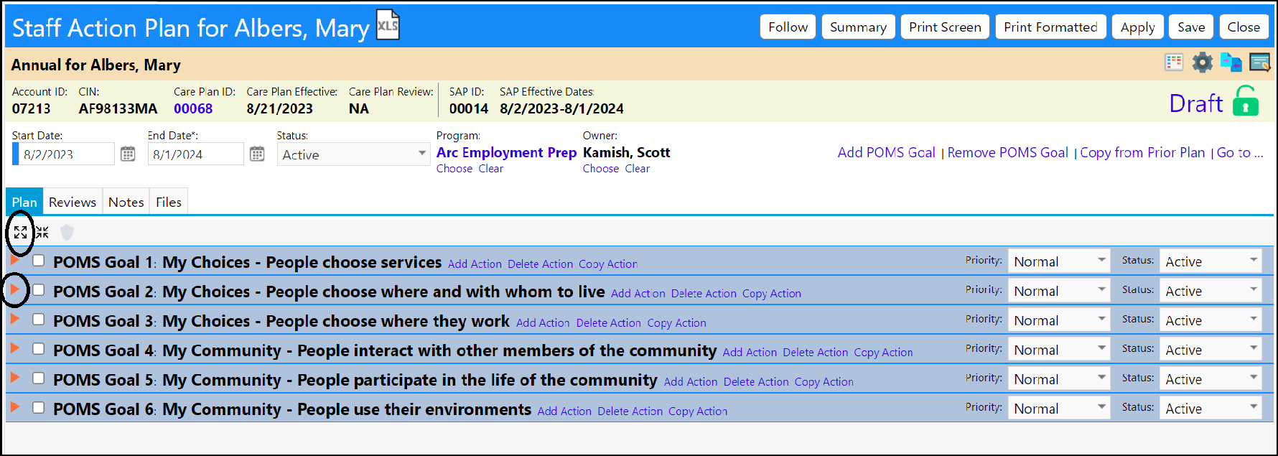Select POMS Goal 5 checkbox
This screenshot has height=456, width=1278.
point(38,378)
